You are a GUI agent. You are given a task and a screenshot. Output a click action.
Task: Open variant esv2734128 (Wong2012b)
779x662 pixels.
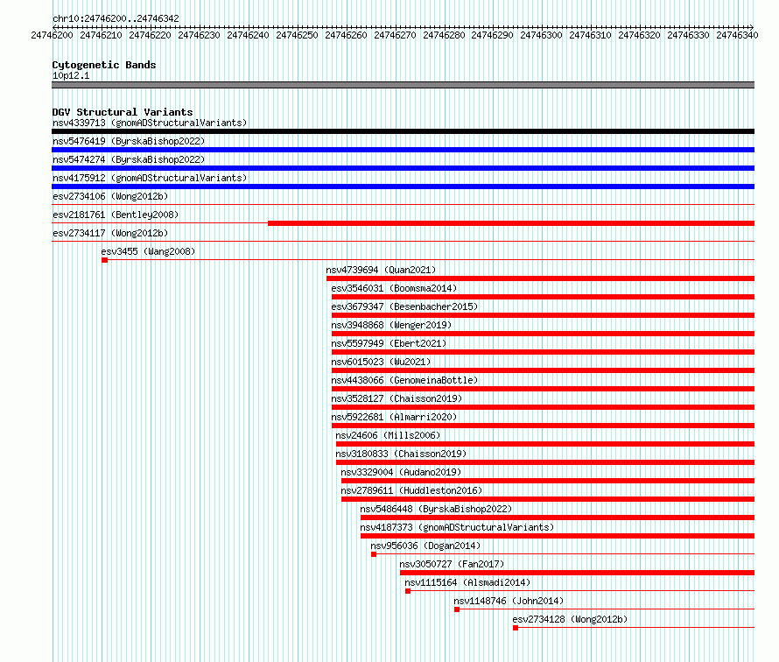(570, 619)
